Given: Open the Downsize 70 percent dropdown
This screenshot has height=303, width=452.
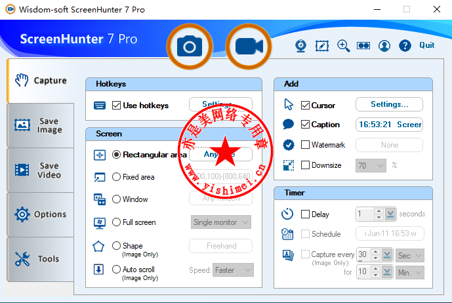Looking at the screenshot, I should coord(371,165).
